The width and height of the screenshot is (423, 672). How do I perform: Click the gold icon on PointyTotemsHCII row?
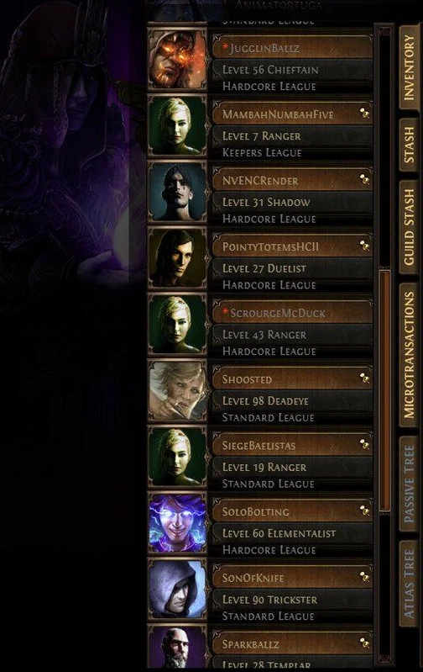[x=364, y=245]
